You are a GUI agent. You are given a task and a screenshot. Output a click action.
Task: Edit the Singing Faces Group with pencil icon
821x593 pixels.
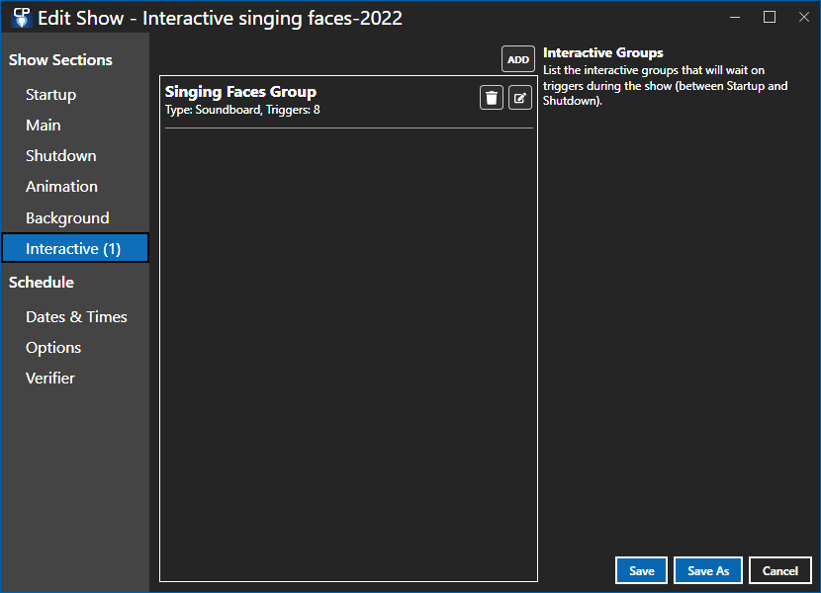click(520, 98)
